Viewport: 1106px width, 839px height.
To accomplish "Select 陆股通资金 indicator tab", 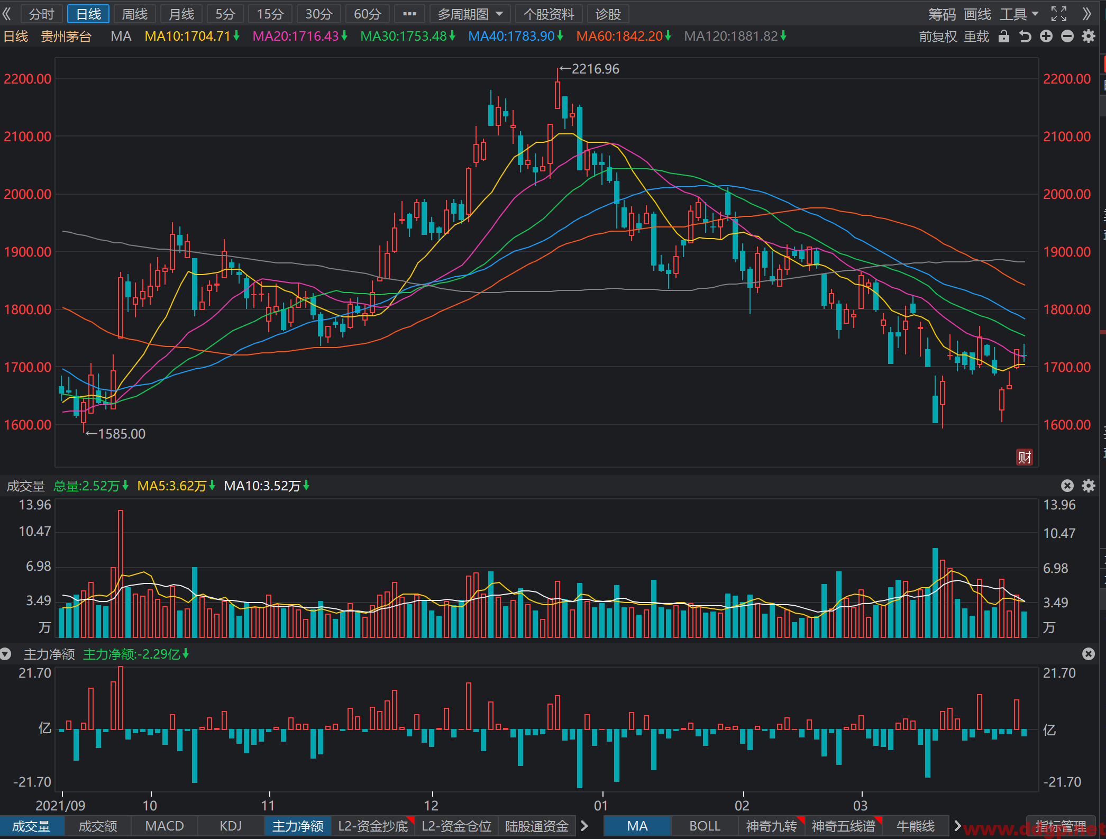I will click(537, 826).
